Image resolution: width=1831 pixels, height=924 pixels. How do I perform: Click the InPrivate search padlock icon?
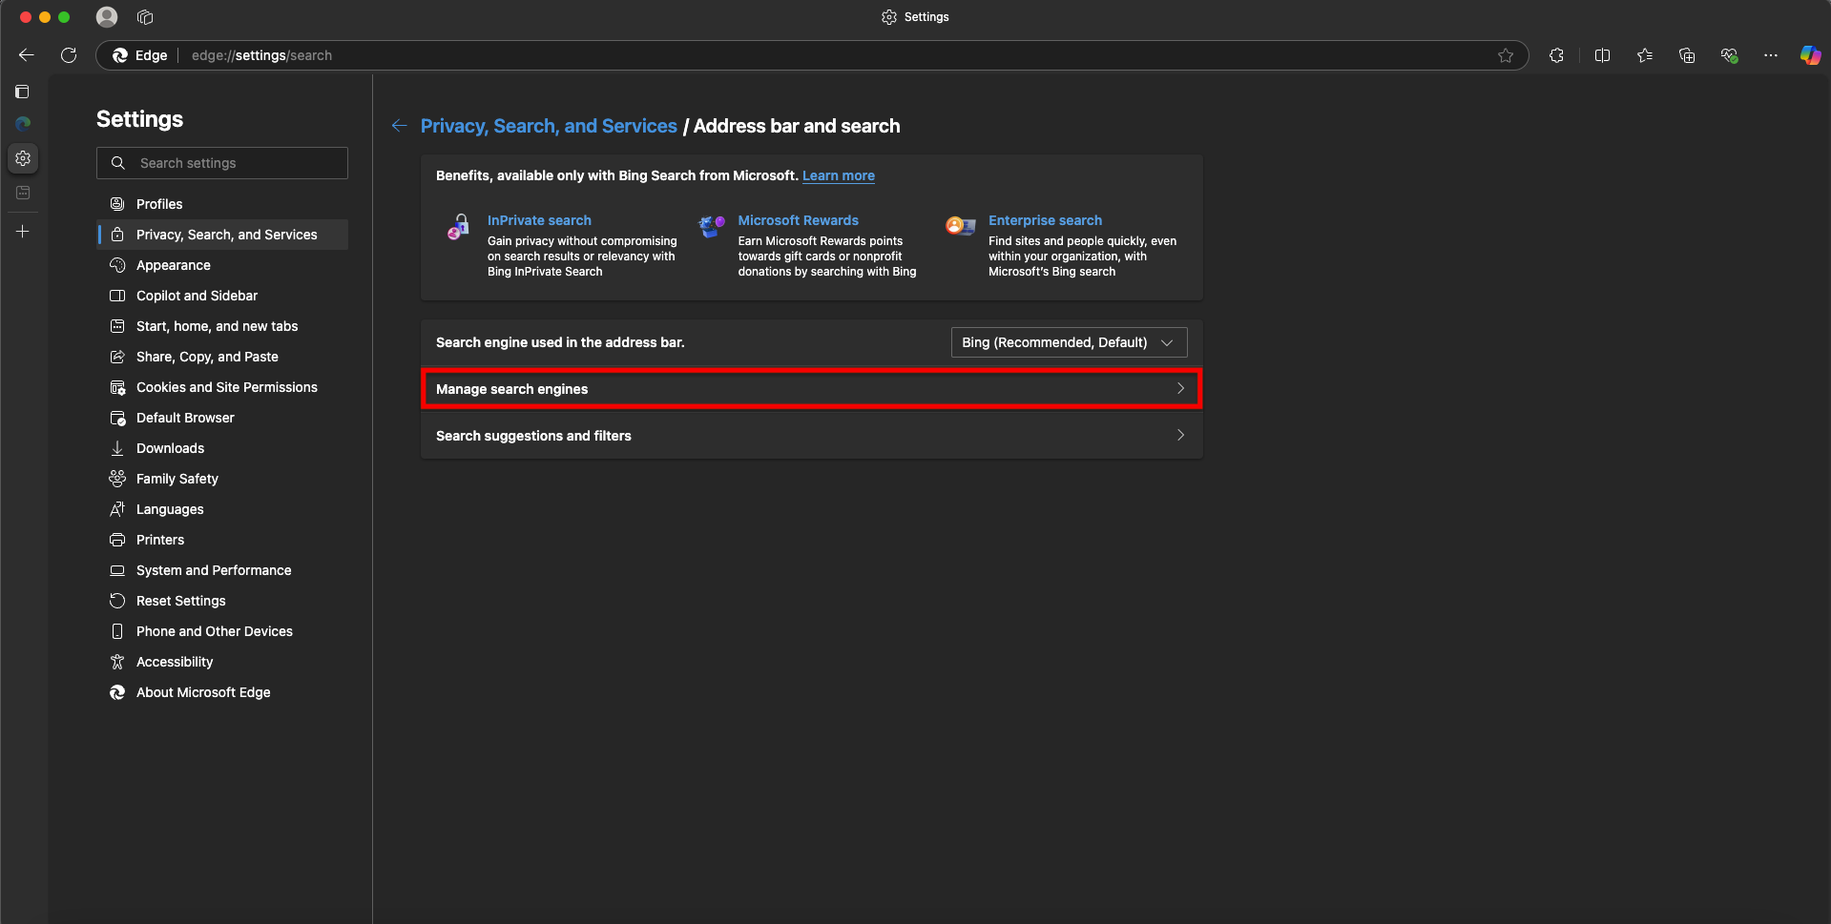(x=459, y=227)
